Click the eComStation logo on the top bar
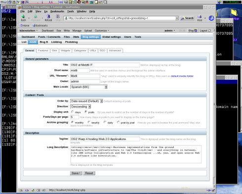Viewport: 242px width, 194px height. [3, 2]
